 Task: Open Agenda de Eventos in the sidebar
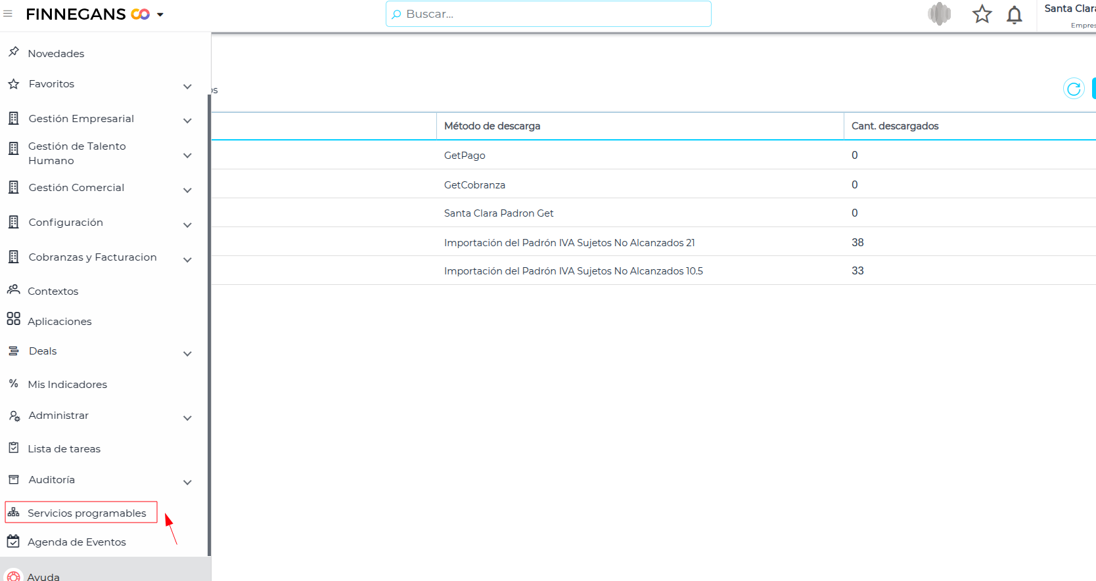76,542
